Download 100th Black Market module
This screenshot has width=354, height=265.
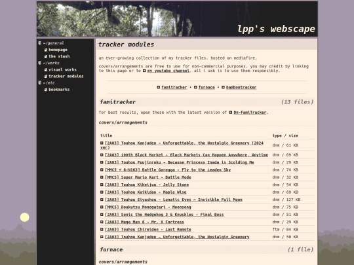pyautogui.click(x=186, y=155)
